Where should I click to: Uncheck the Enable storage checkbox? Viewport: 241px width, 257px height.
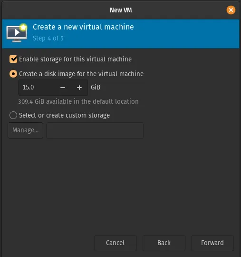[13, 59]
